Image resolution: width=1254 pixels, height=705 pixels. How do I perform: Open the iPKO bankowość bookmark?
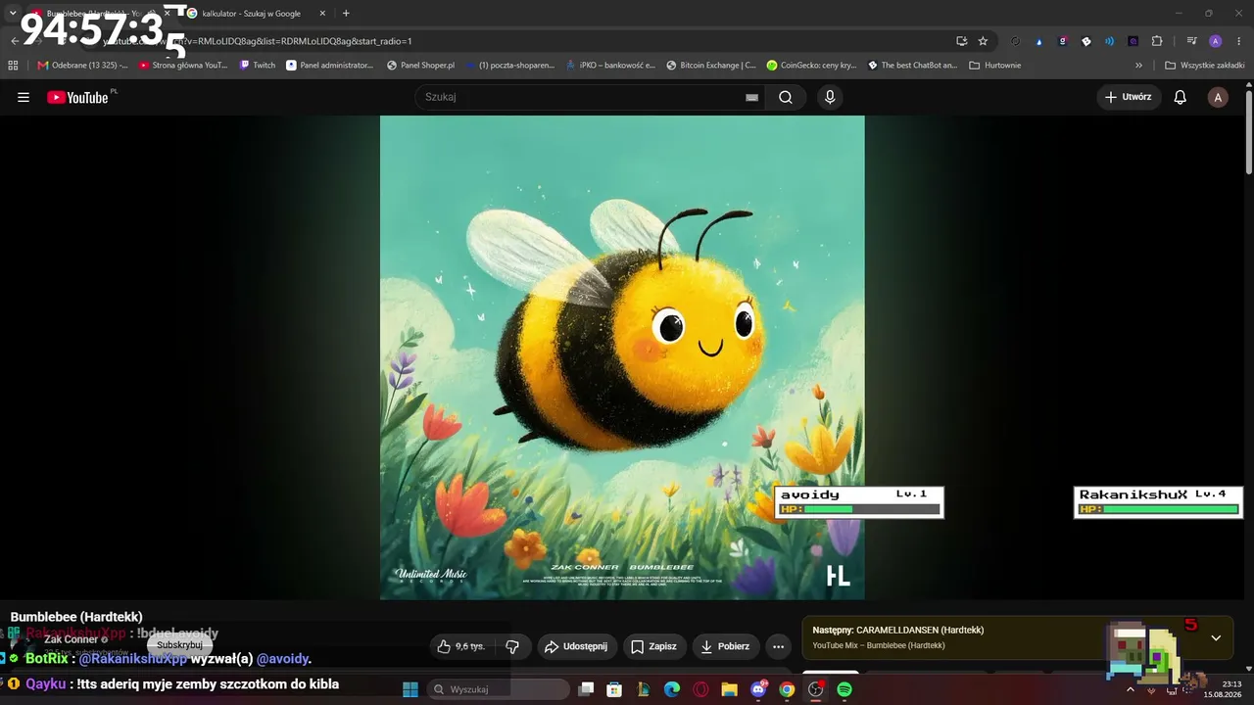[610, 66]
